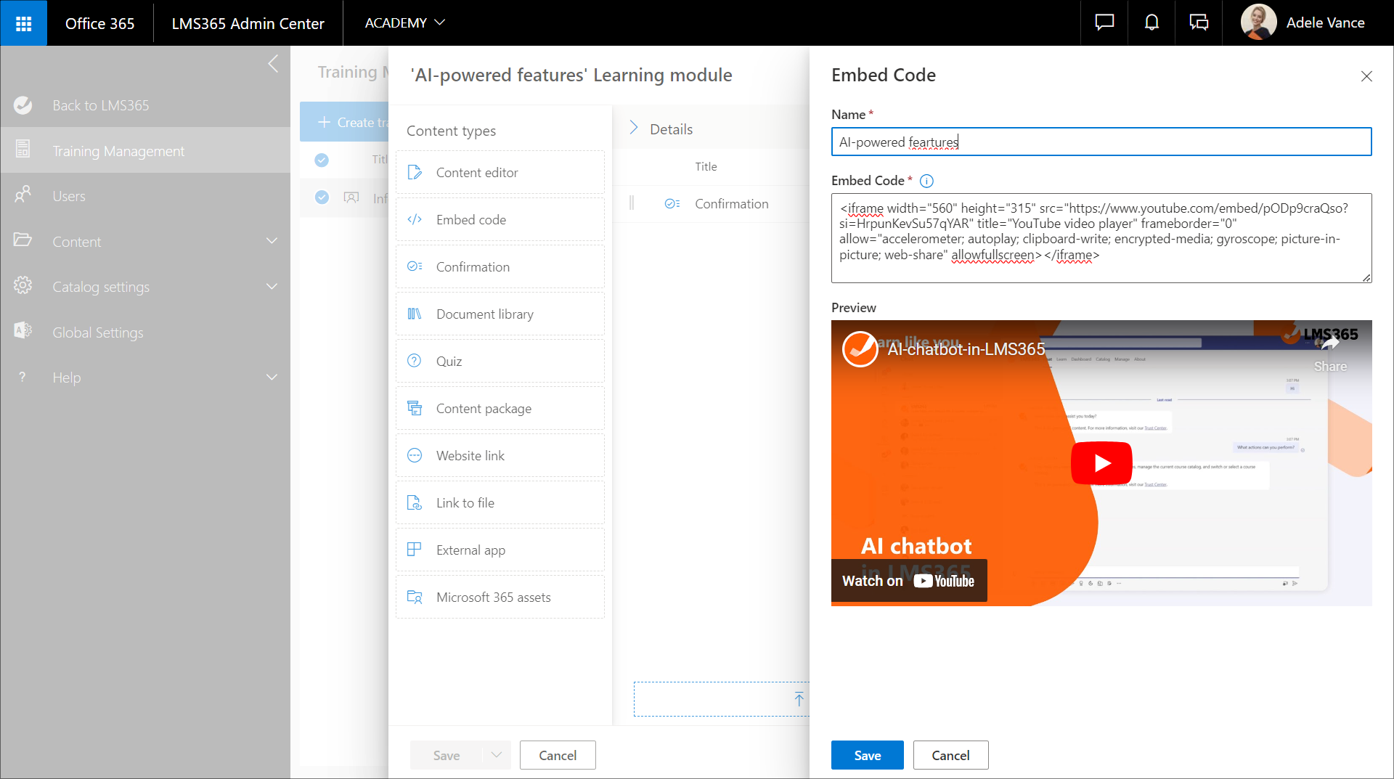Screen dimensions: 1394x779
Task: Open the chat message icon in header
Action: 1104,23
